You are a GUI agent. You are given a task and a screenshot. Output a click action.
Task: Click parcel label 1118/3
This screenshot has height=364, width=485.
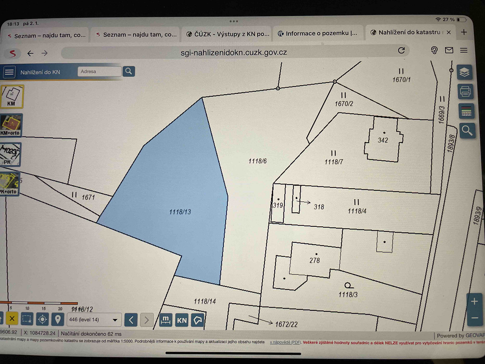(348, 294)
